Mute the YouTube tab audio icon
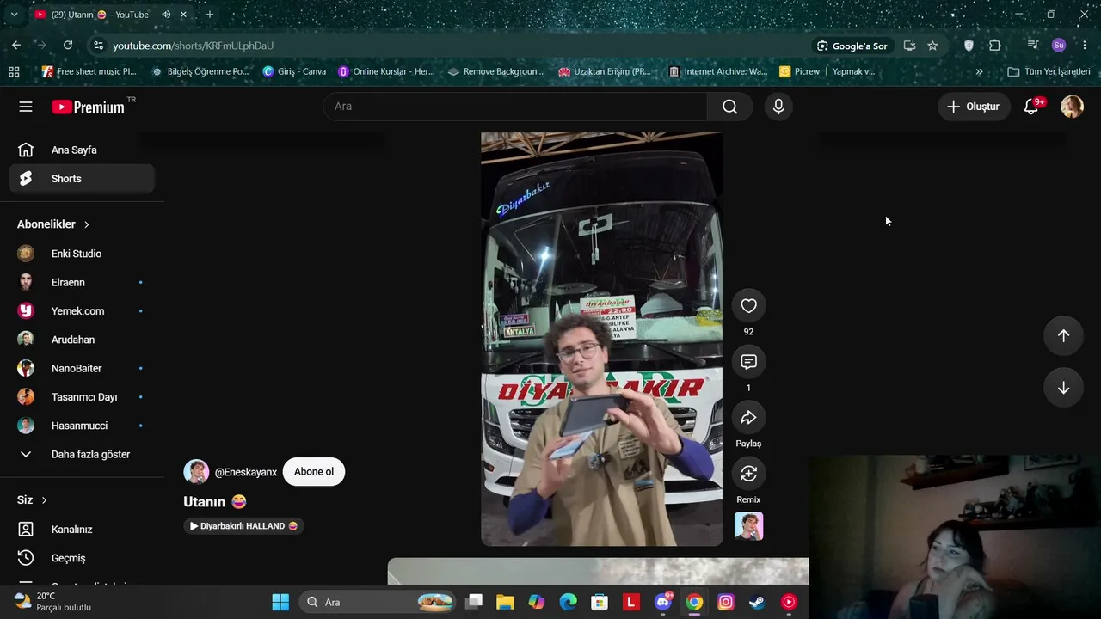Screen dimensions: 1101x619 (x=166, y=15)
